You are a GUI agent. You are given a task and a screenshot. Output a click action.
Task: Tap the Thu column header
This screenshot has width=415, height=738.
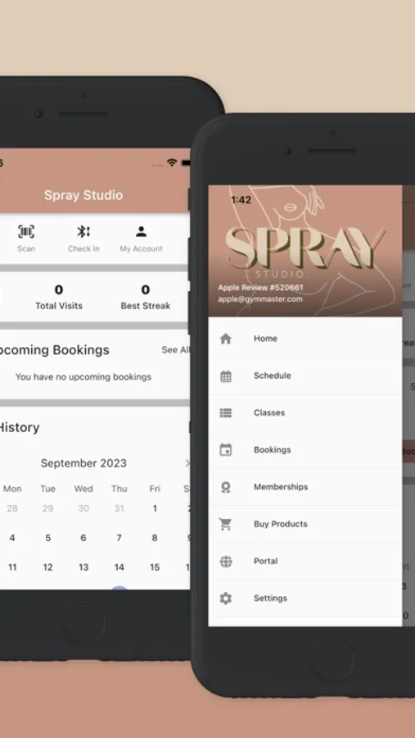[x=119, y=489]
